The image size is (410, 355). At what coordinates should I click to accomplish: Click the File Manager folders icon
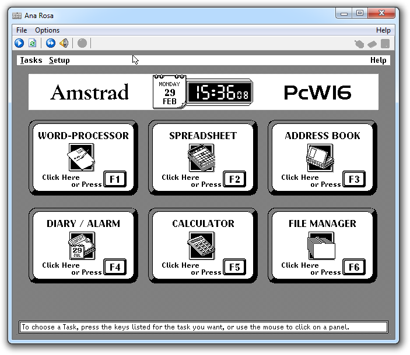tap(321, 246)
